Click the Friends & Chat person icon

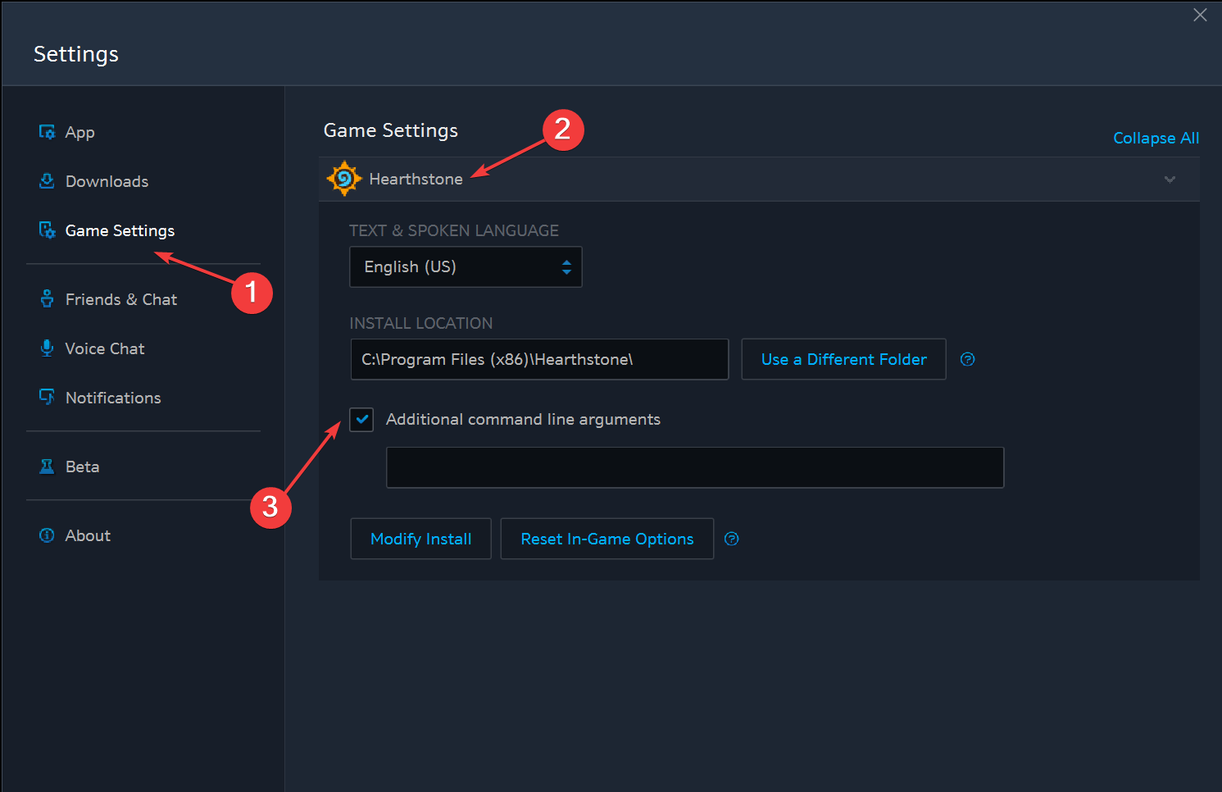[x=48, y=299]
